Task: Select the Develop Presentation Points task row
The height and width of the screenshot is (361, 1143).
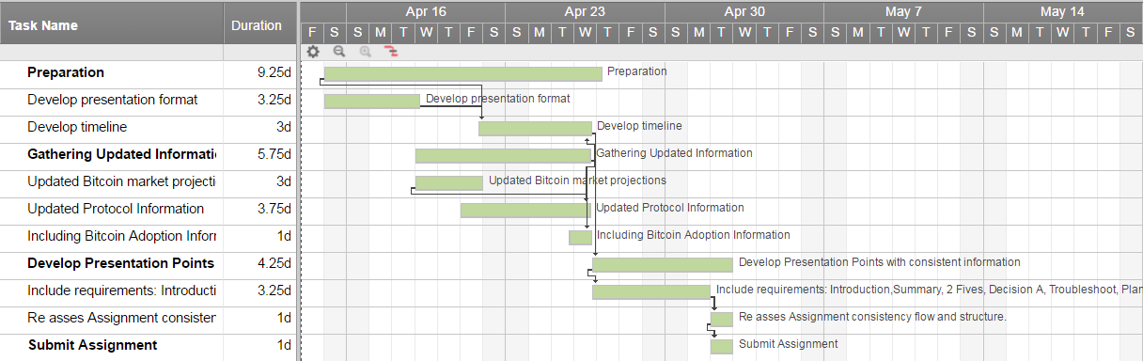Action: 146,263
